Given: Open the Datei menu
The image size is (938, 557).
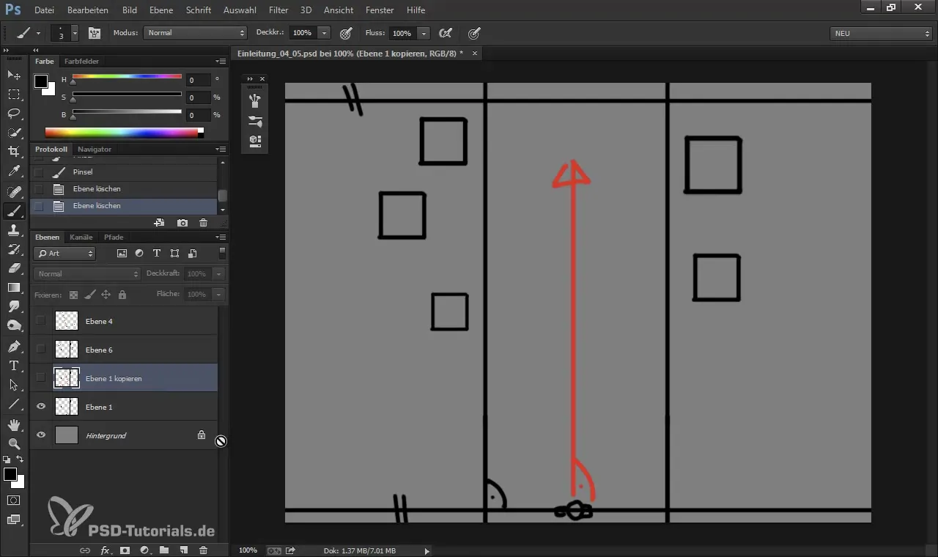Looking at the screenshot, I should coord(44,10).
